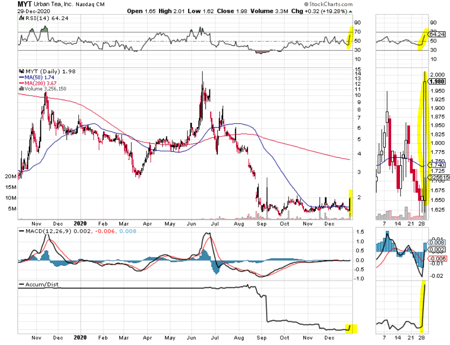450x345 pixels.
Task: Click the red MACD signal value '-0.006'
Action: (x=104, y=231)
